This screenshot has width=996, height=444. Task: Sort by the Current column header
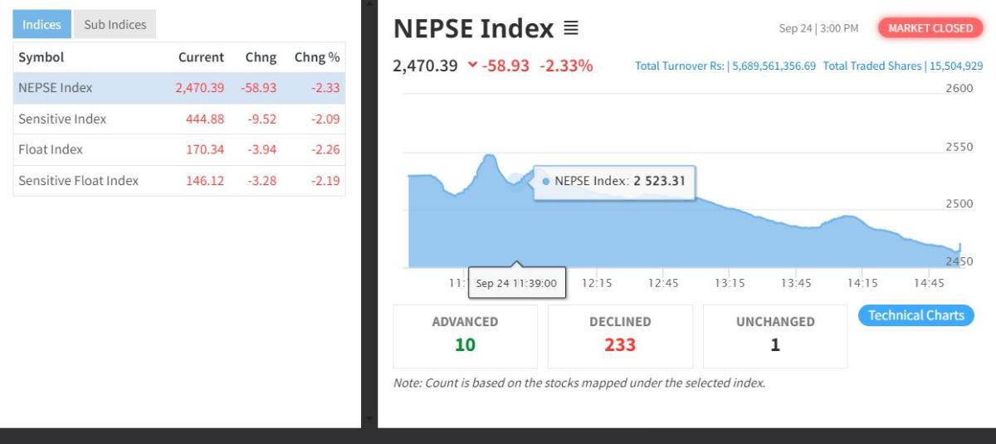click(x=201, y=57)
